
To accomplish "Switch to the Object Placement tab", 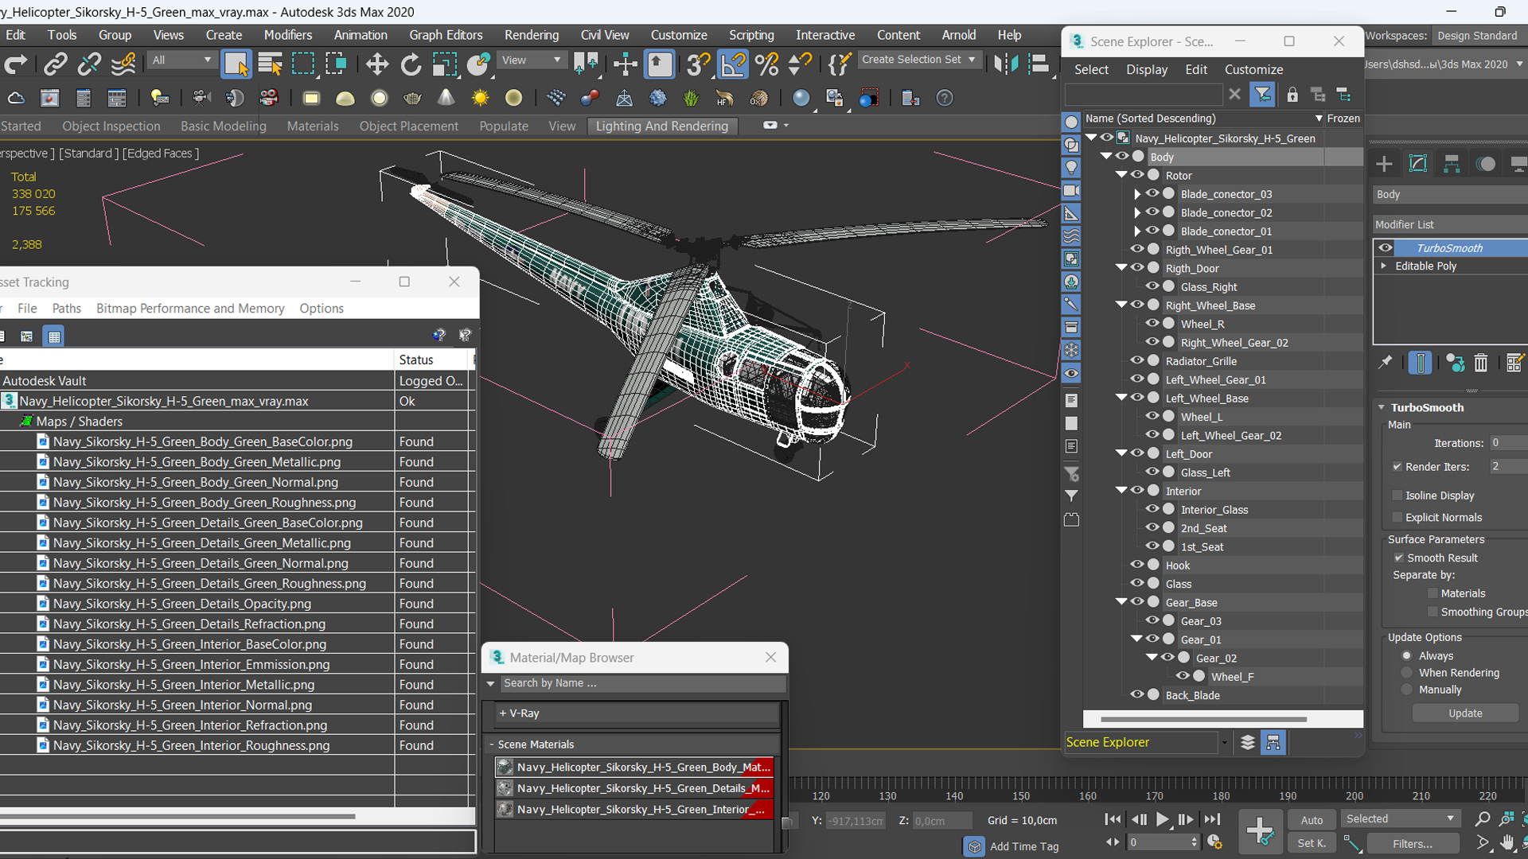I will point(408,126).
